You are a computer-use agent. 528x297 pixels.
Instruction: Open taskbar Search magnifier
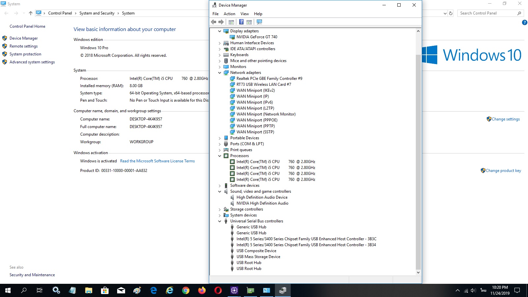click(24, 290)
